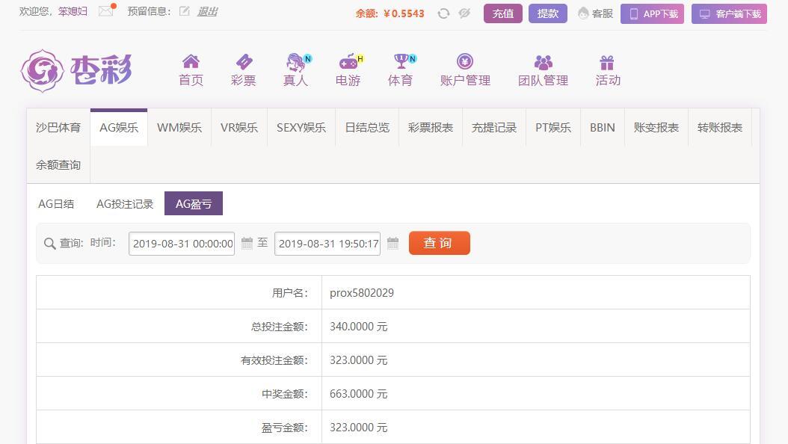This screenshot has height=444, width=788.
Task: Click the 退出 logout link
Action: pos(207,11)
